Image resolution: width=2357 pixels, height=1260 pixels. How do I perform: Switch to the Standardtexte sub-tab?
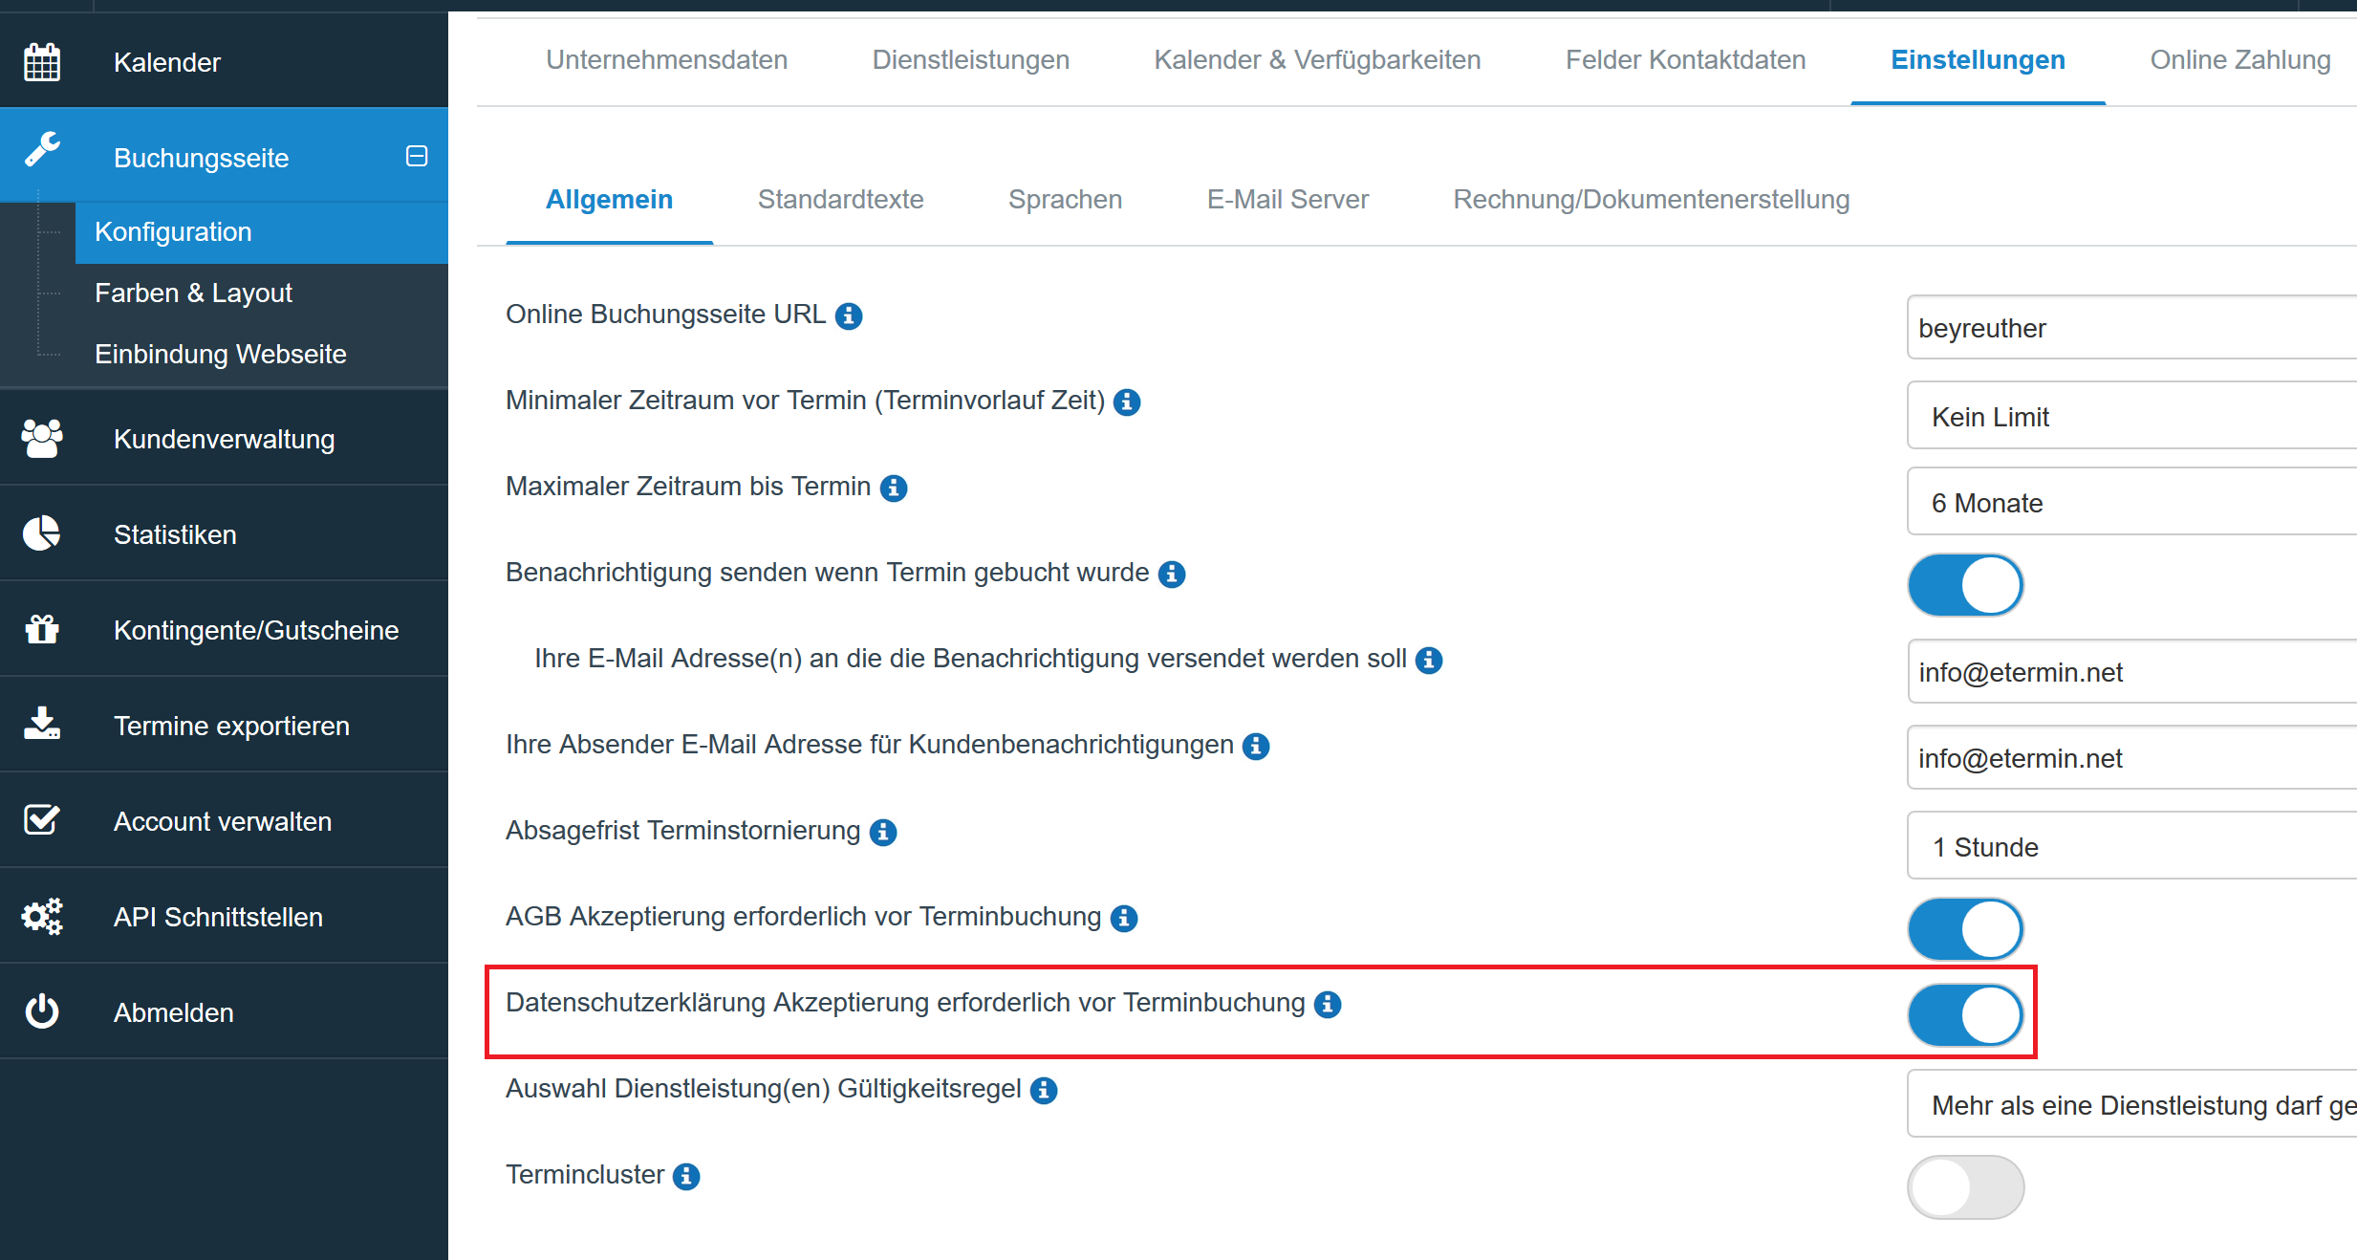pos(840,199)
